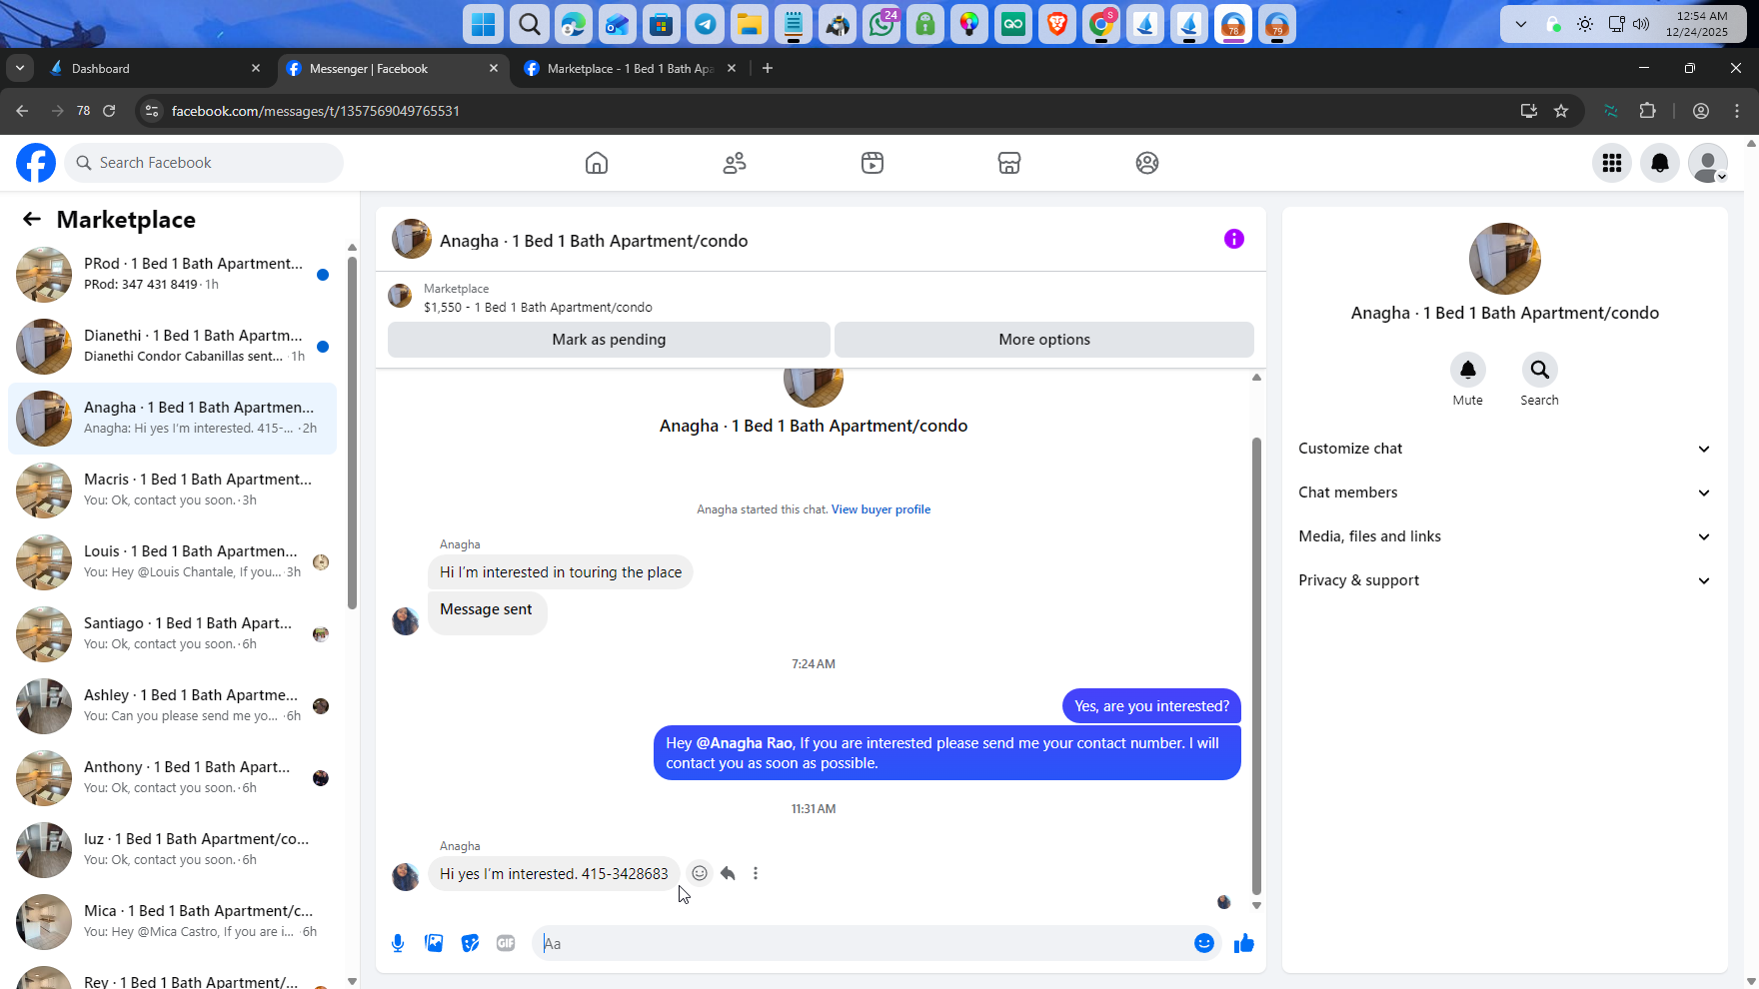
Task: Choose a GIF from GIF icon
Action: [506, 943]
